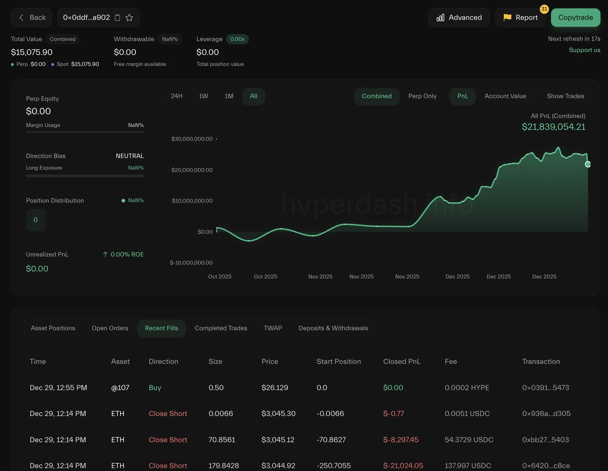Star the wallet address as favorite
Viewport: 608px width, 471px height.
[129, 18]
